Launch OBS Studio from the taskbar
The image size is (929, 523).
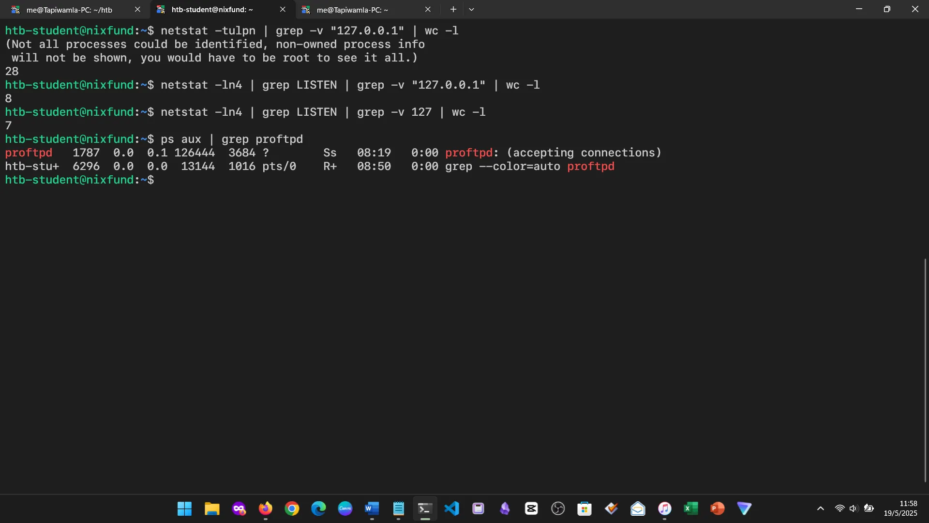click(558, 508)
